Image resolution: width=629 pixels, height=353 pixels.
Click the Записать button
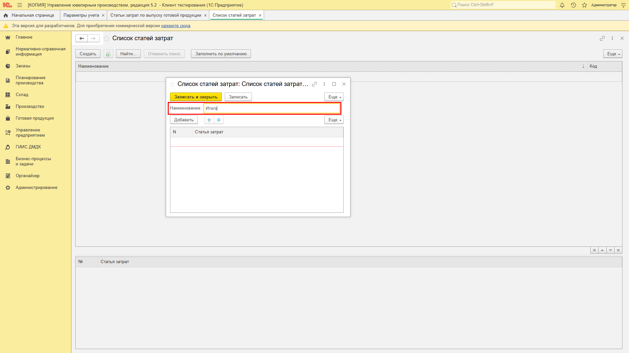[x=238, y=97]
